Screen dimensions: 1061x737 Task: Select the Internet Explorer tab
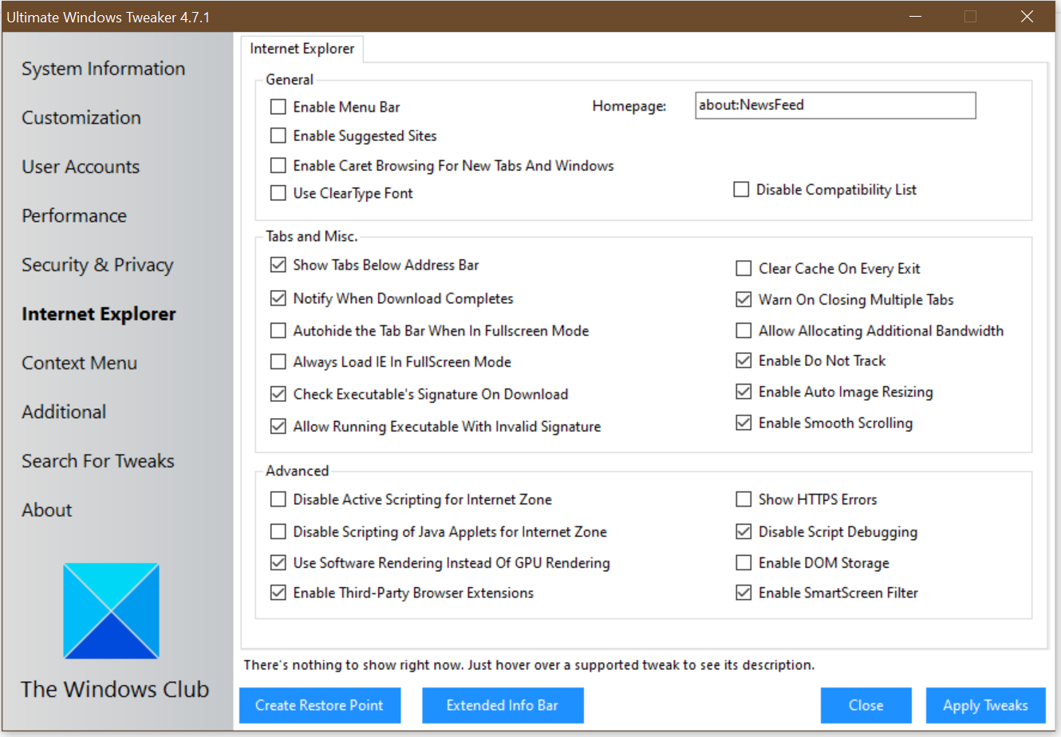(302, 49)
